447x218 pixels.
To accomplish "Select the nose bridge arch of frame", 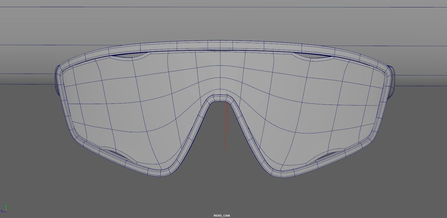I will coord(221,98).
